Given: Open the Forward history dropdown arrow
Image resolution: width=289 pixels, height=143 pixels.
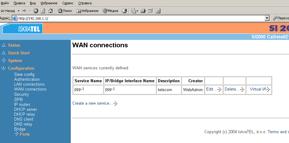Looking at the screenshot, I should (x=30, y=11).
